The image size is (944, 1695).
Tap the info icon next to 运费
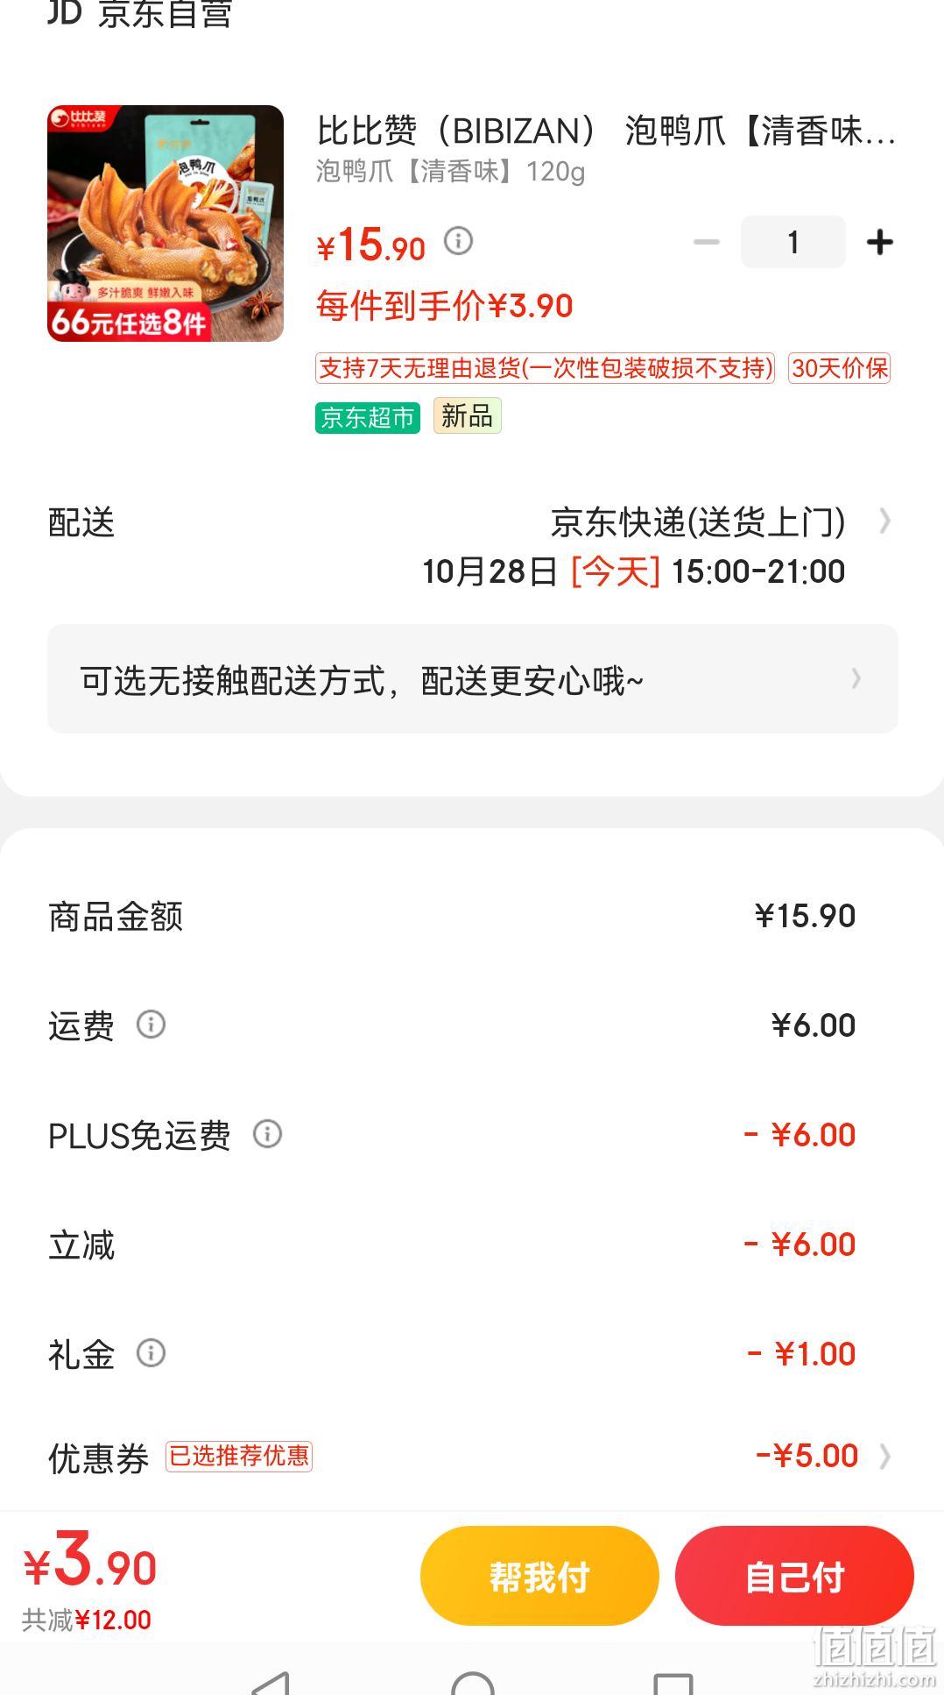(x=151, y=1025)
